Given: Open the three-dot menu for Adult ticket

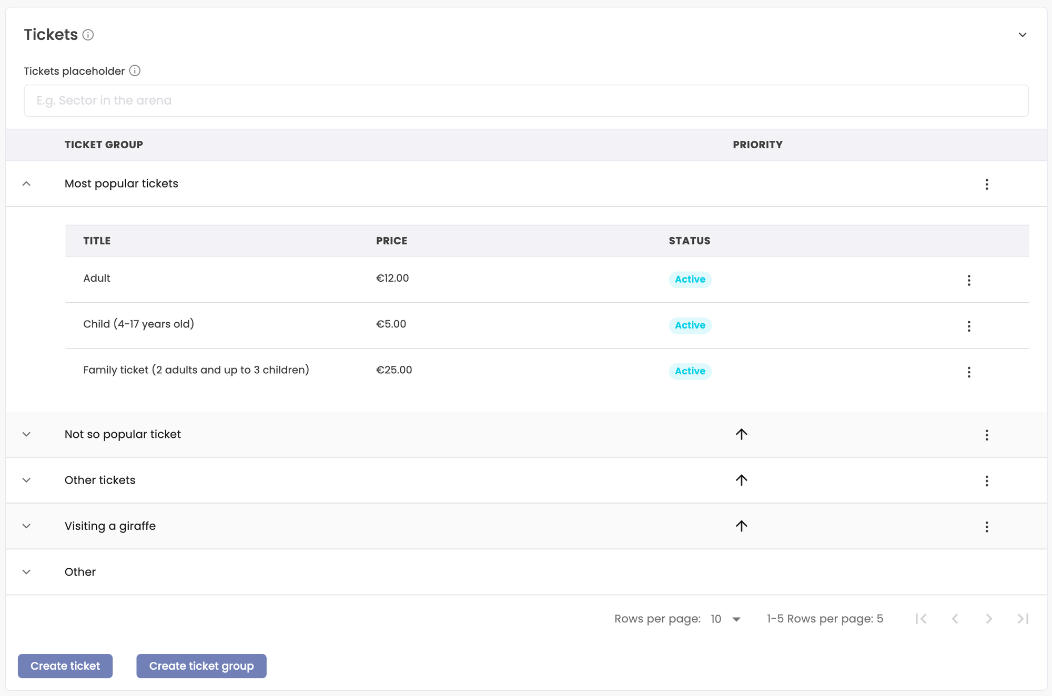Looking at the screenshot, I should pyautogui.click(x=969, y=280).
